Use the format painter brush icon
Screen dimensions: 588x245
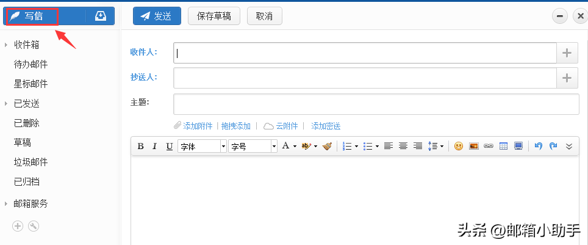coord(328,146)
